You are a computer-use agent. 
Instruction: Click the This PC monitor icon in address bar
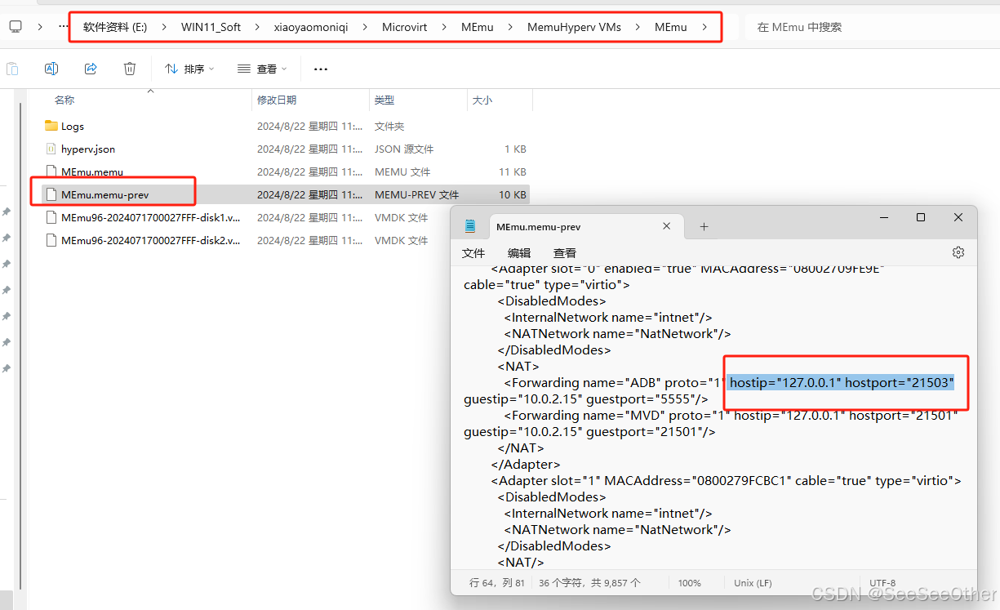pyautogui.click(x=16, y=27)
